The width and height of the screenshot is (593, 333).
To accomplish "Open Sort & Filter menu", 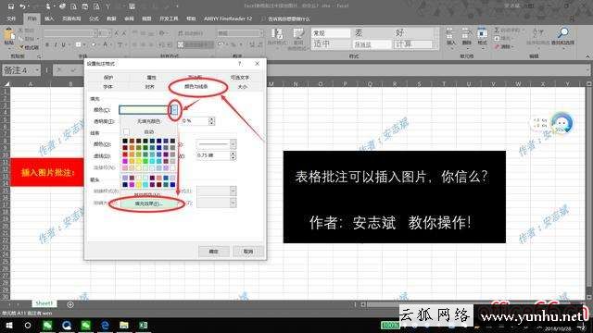I will (x=537, y=38).
